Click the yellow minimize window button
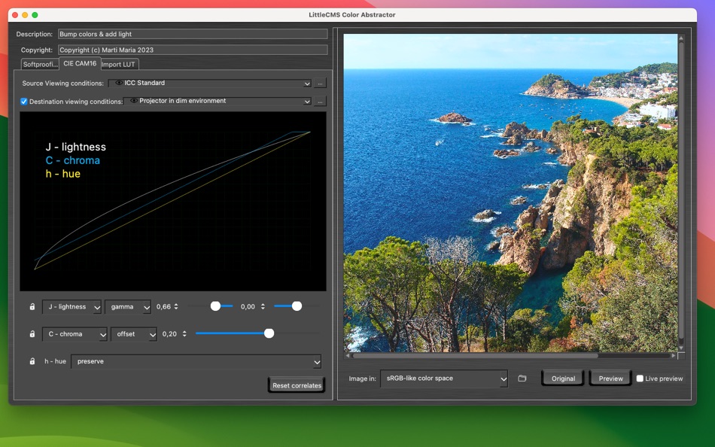This screenshot has height=447, width=715. 25,15
